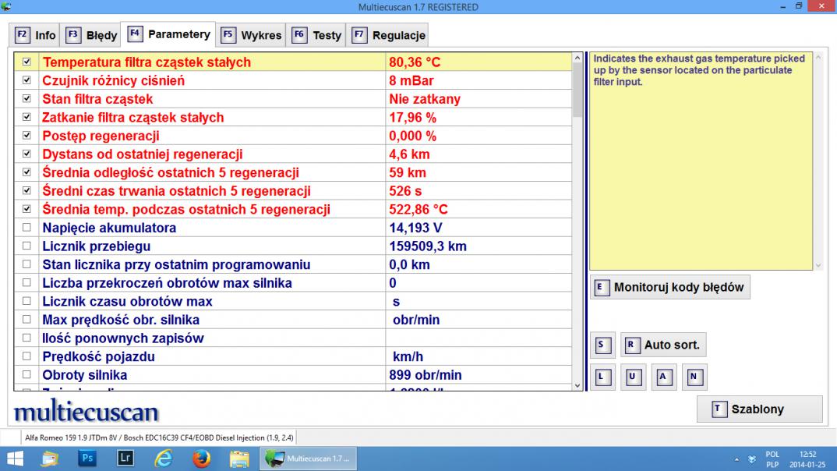The width and height of the screenshot is (837, 471).
Task: Launch Lightroom from the taskbar
Action: click(125, 459)
